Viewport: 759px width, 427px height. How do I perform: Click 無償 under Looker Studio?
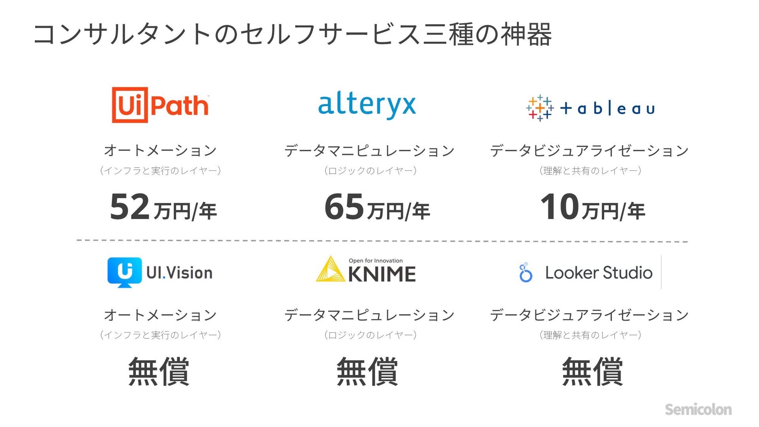(x=592, y=371)
